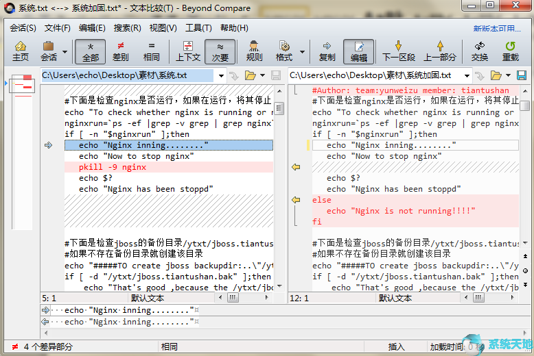Open the 规则 rules toolbar button
Viewport: 534px width, 356px height.
click(x=254, y=51)
